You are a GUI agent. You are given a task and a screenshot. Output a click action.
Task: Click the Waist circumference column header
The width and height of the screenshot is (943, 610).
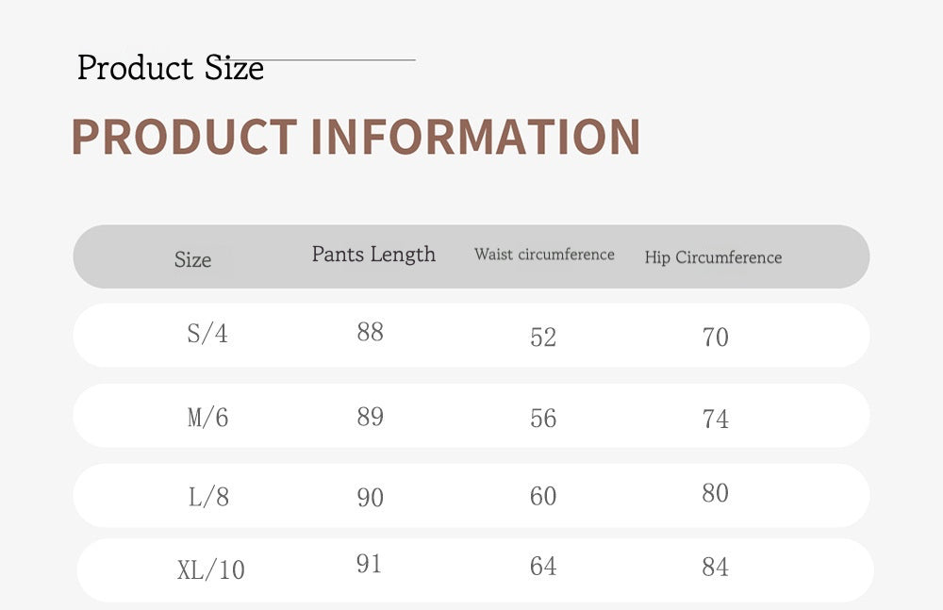544,255
